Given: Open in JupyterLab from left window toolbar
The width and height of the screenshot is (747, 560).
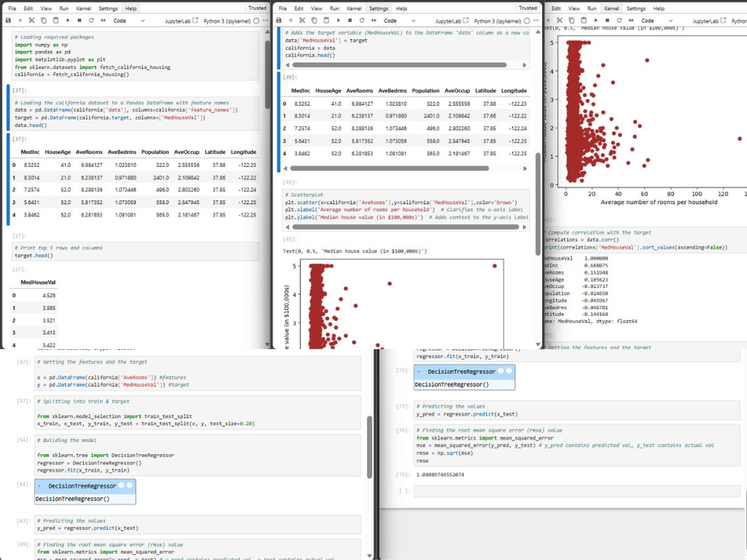Looking at the screenshot, I should coord(181,21).
